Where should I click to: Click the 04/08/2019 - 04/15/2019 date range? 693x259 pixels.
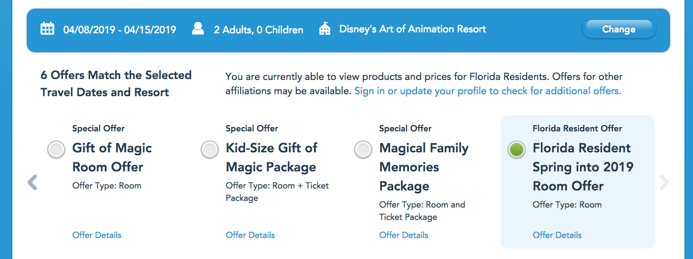120,30
